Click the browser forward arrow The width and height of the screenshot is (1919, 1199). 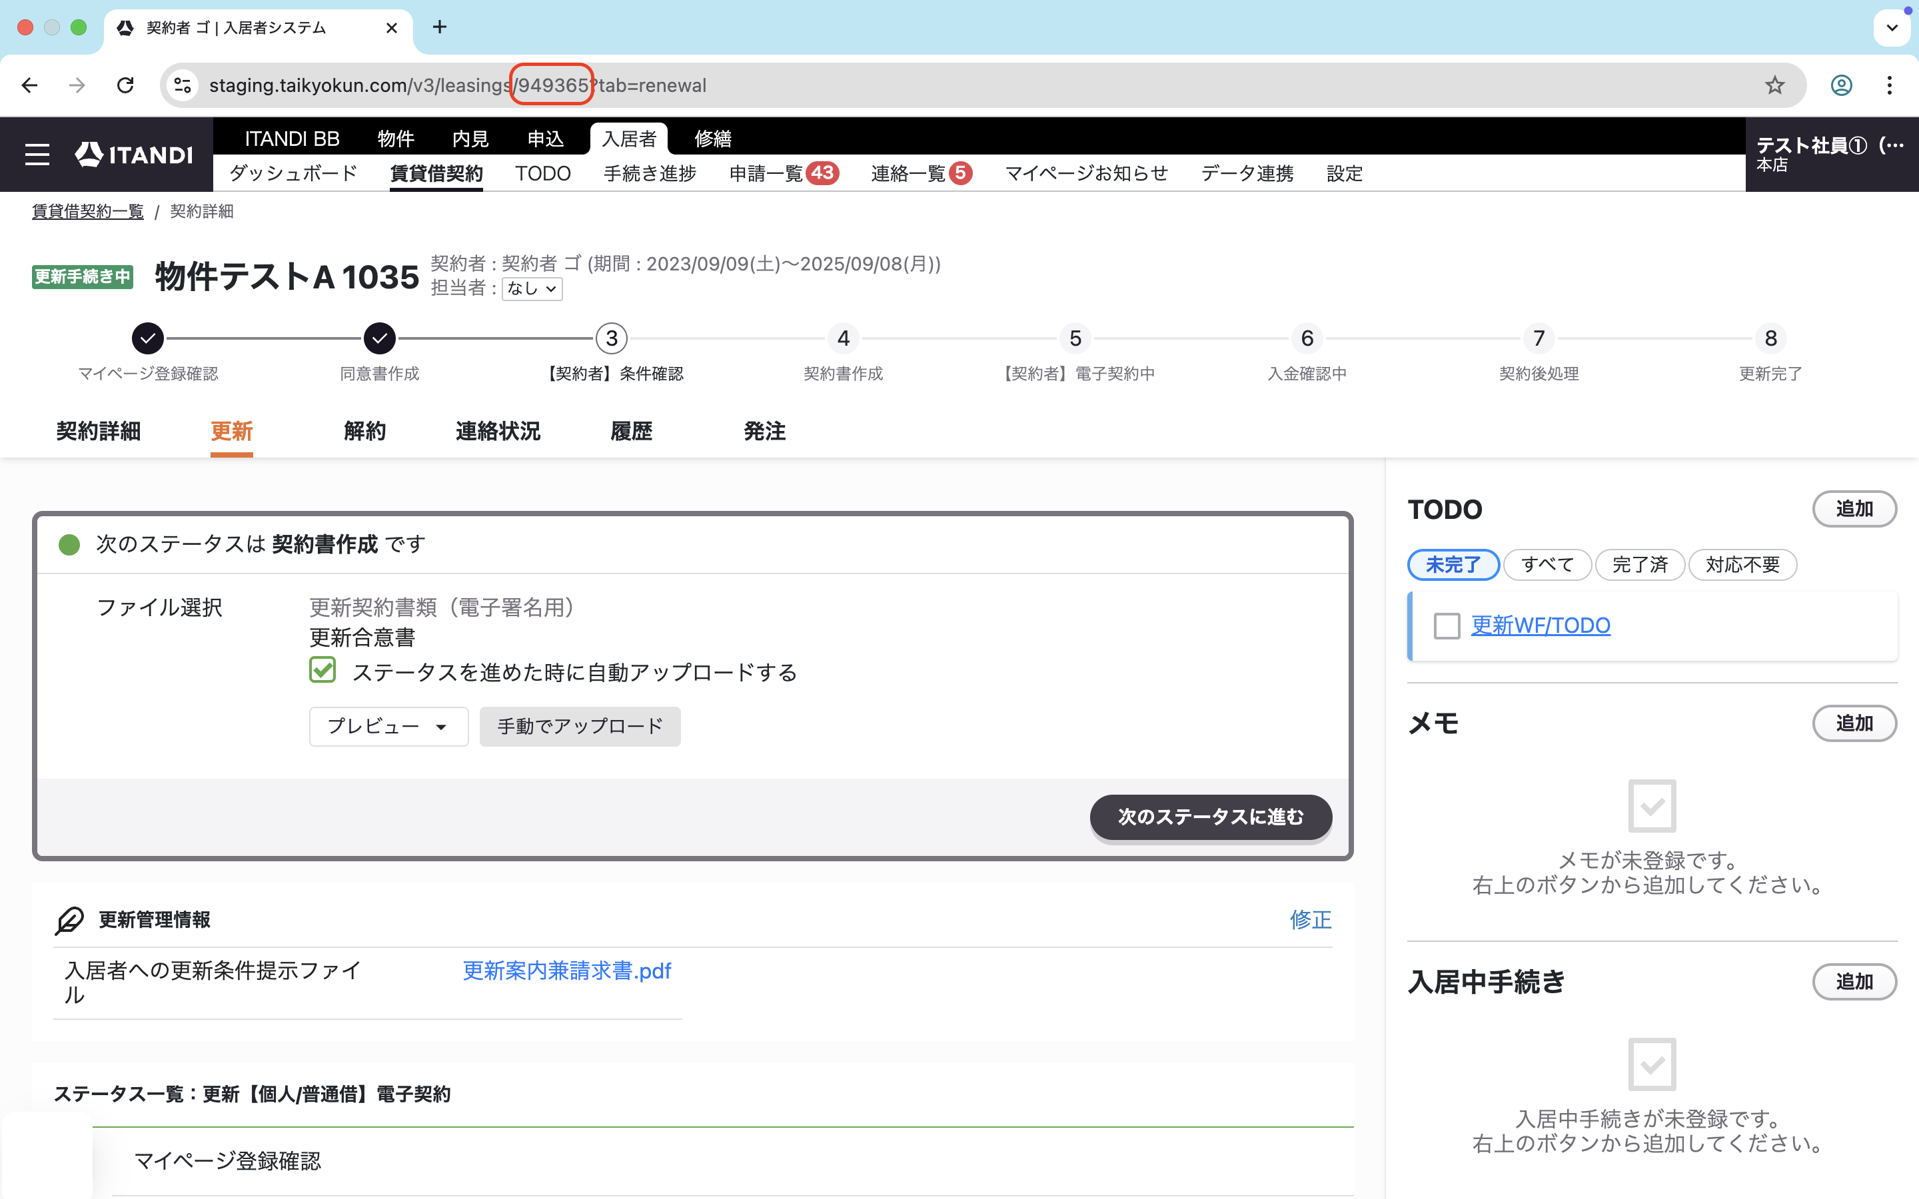coord(77,86)
